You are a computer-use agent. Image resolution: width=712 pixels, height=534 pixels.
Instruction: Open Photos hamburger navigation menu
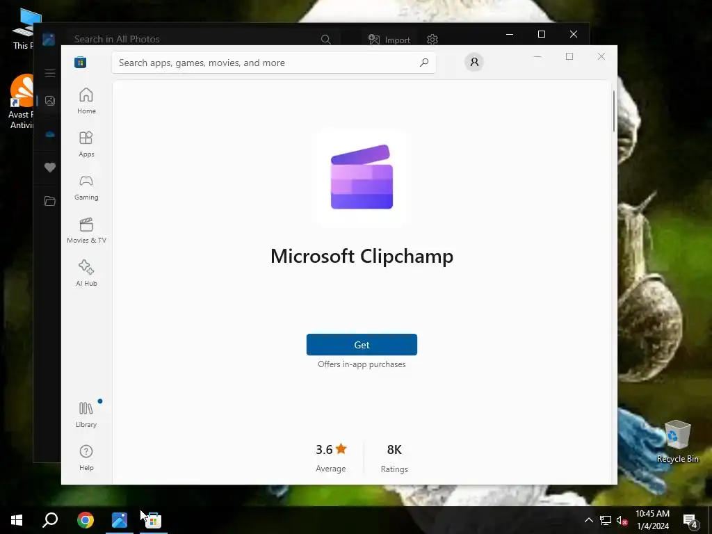[50, 73]
